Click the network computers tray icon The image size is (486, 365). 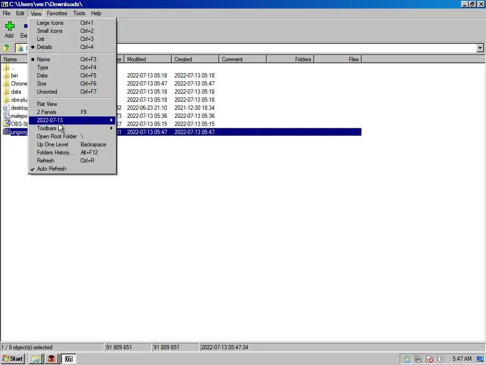pos(418,359)
